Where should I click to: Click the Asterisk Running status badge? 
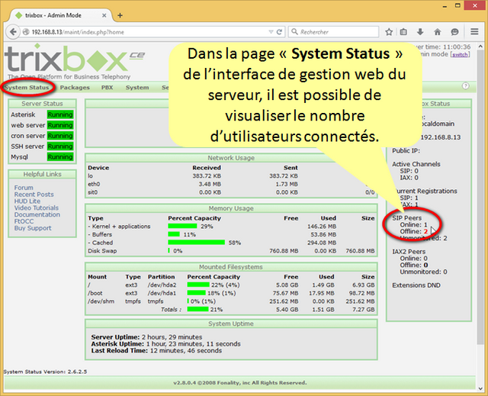click(60, 114)
